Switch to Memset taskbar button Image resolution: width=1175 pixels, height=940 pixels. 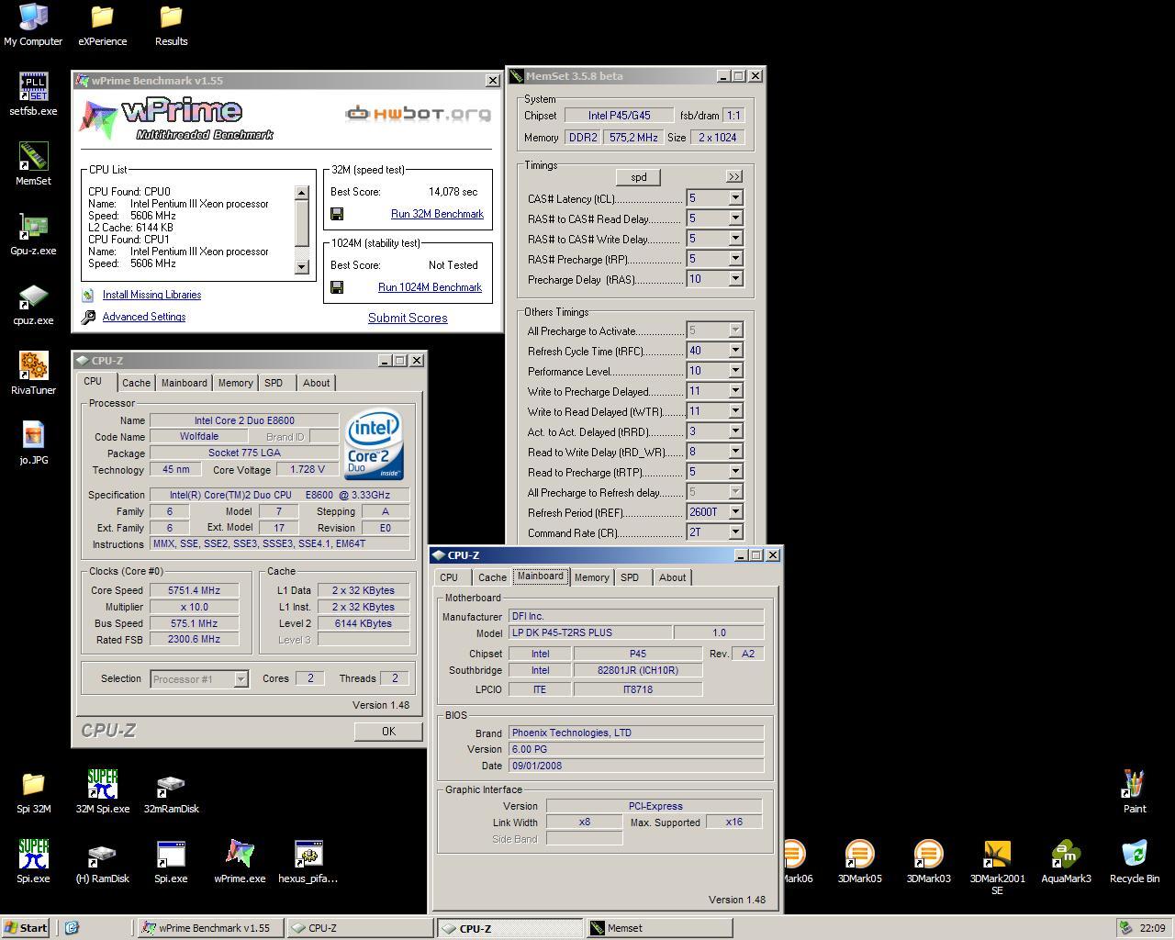point(659,928)
